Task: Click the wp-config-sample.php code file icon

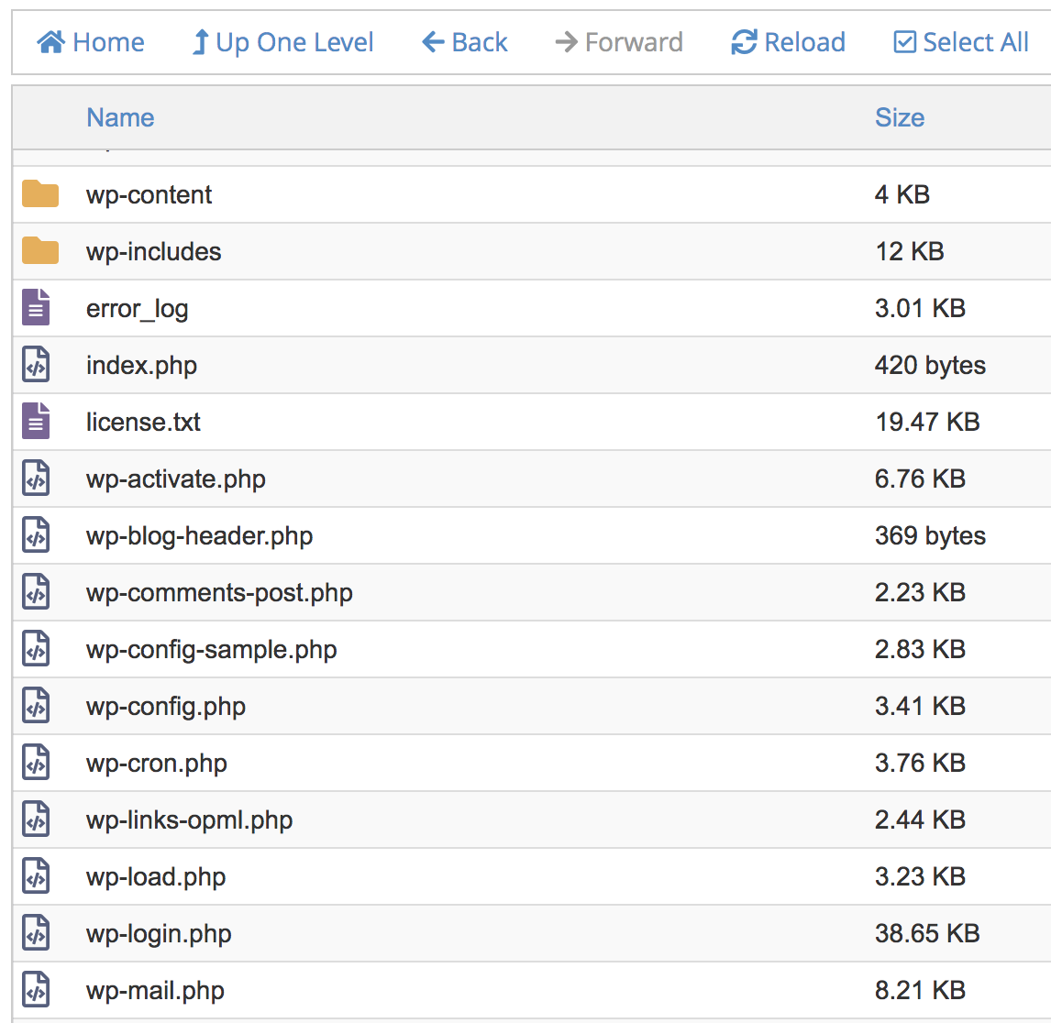Action: tap(36, 649)
